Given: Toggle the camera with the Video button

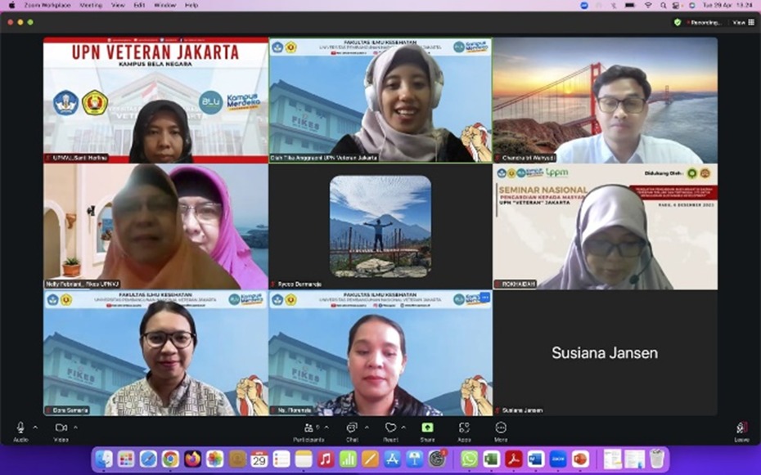Looking at the screenshot, I should point(61,428).
